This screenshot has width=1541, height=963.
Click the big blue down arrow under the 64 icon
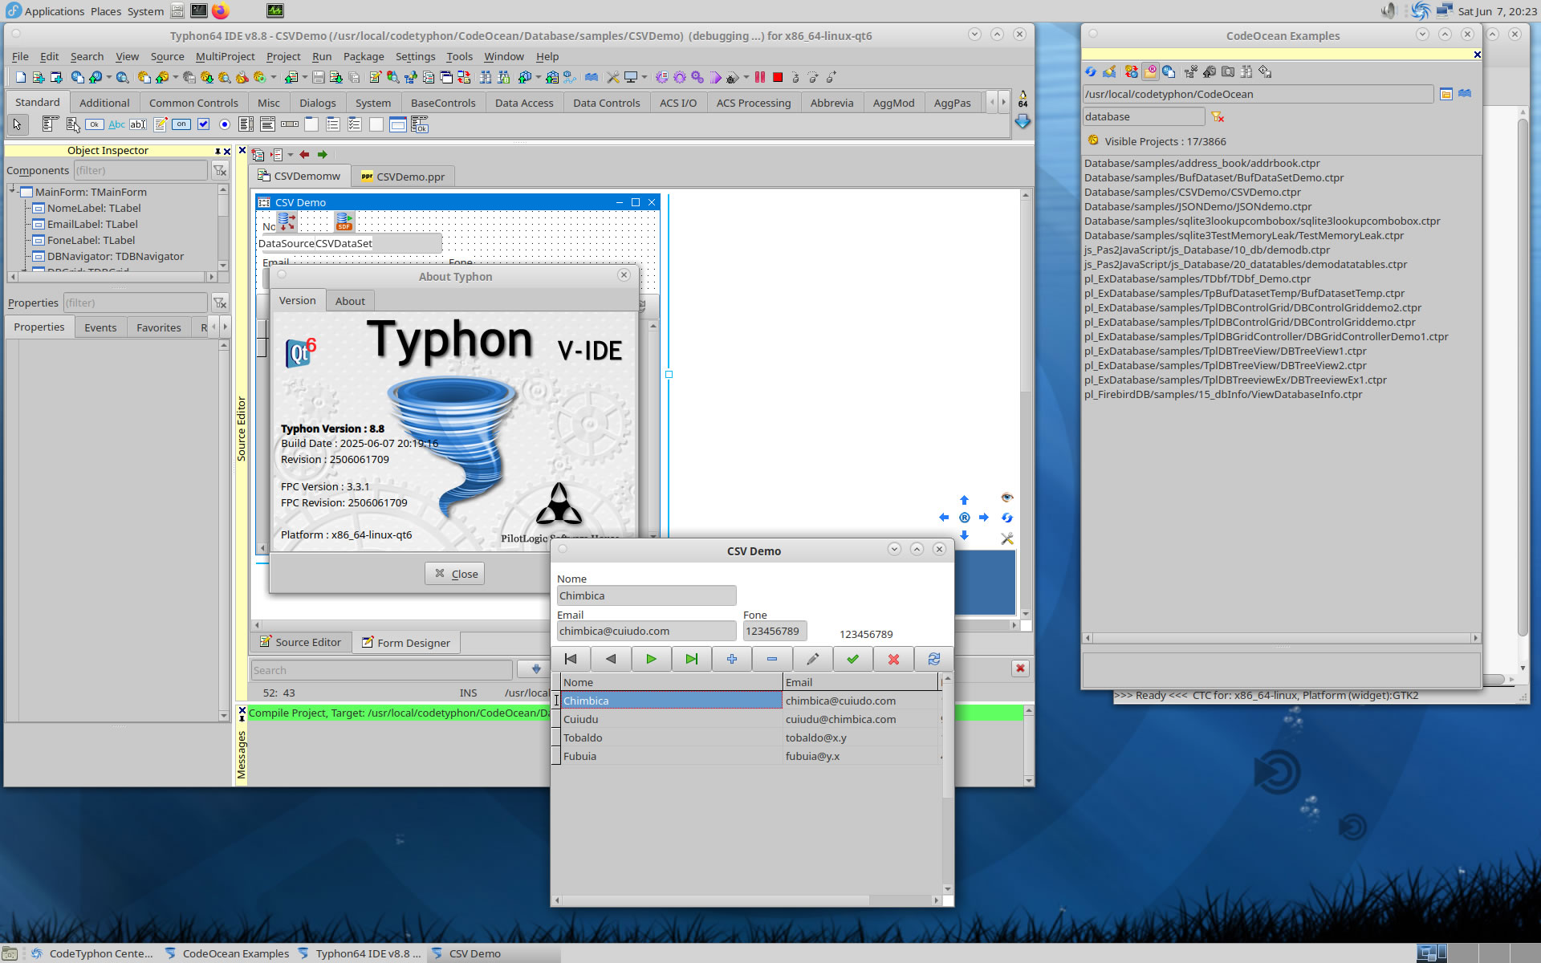pos(1023,121)
